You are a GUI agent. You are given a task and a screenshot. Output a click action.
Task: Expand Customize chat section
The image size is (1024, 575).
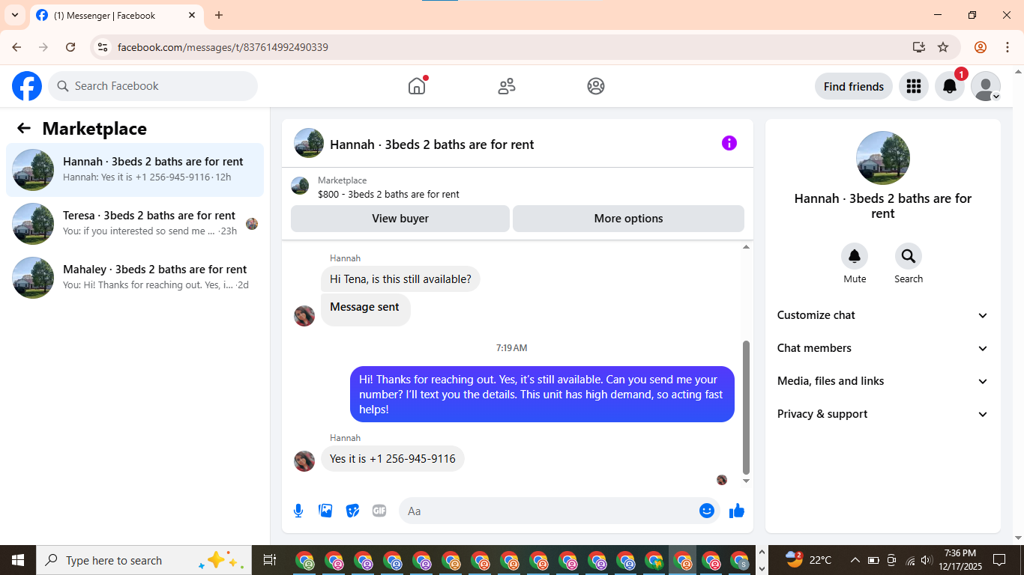(x=883, y=315)
